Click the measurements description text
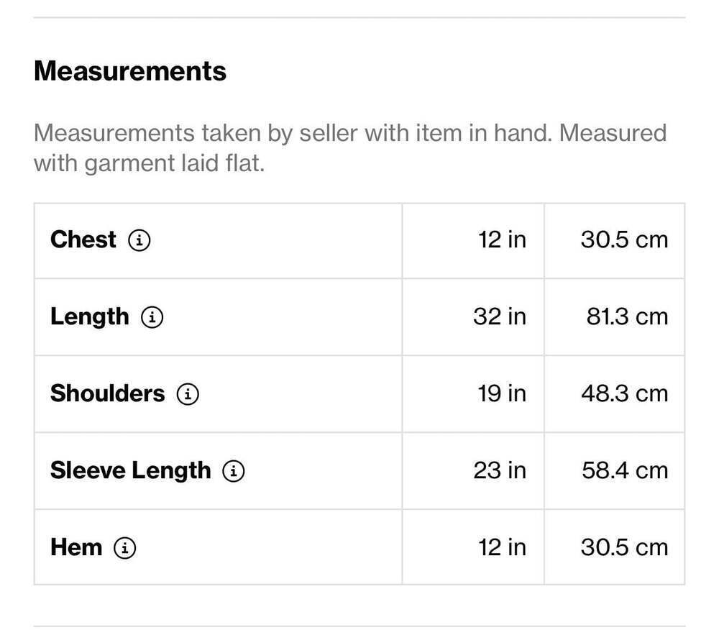This screenshot has width=719, height=630. tap(350, 148)
